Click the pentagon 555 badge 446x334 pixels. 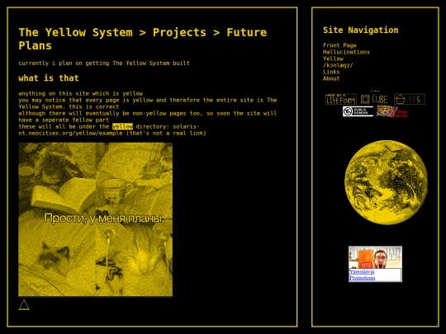click(410, 99)
